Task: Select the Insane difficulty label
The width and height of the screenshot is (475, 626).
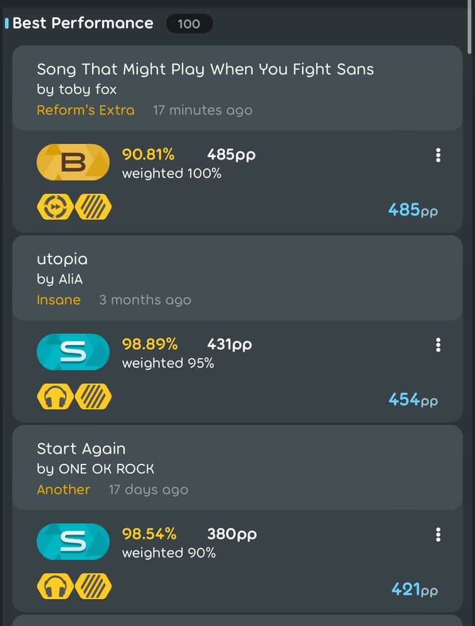Action: [59, 300]
